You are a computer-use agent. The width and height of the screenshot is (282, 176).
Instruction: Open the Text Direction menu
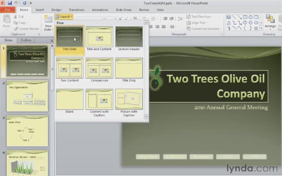(200, 17)
